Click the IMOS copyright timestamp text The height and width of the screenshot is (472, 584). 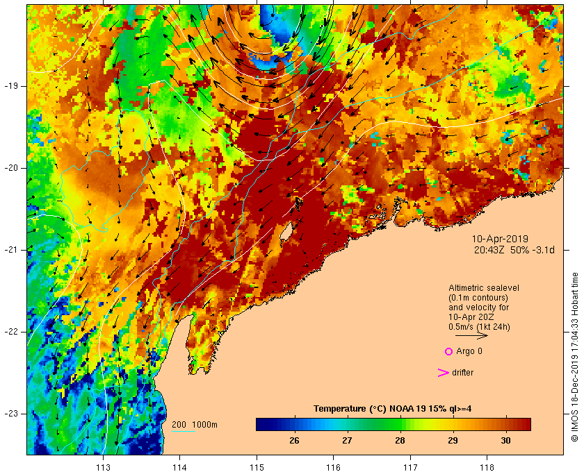pyautogui.click(x=575, y=357)
